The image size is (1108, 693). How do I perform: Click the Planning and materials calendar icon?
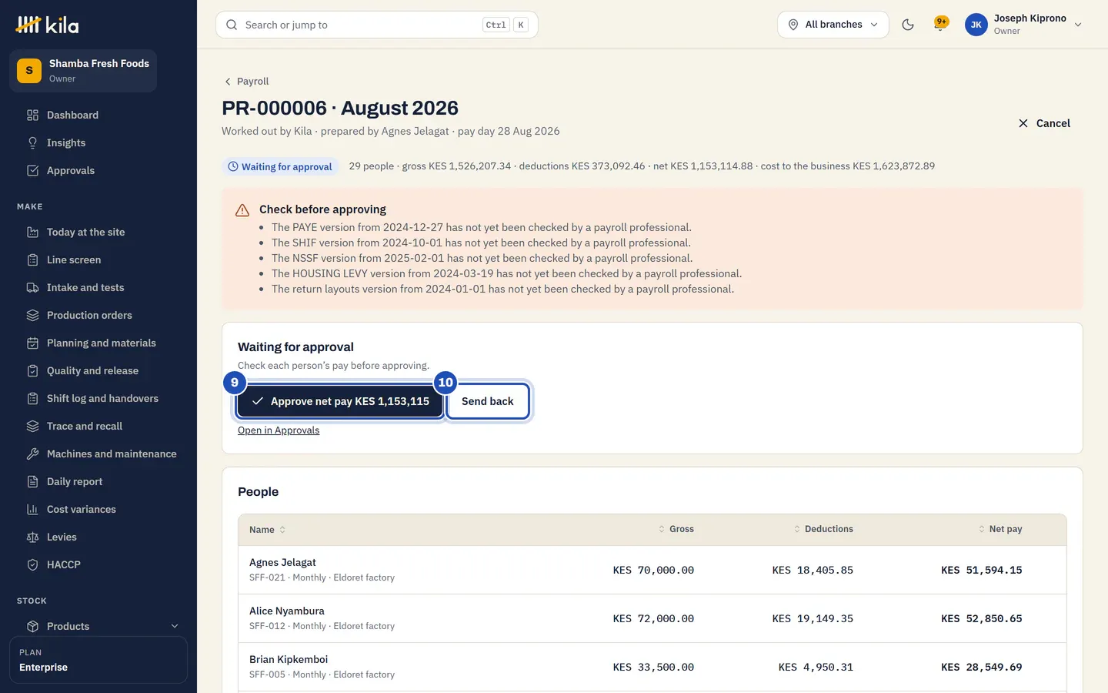pyautogui.click(x=32, y=343)
